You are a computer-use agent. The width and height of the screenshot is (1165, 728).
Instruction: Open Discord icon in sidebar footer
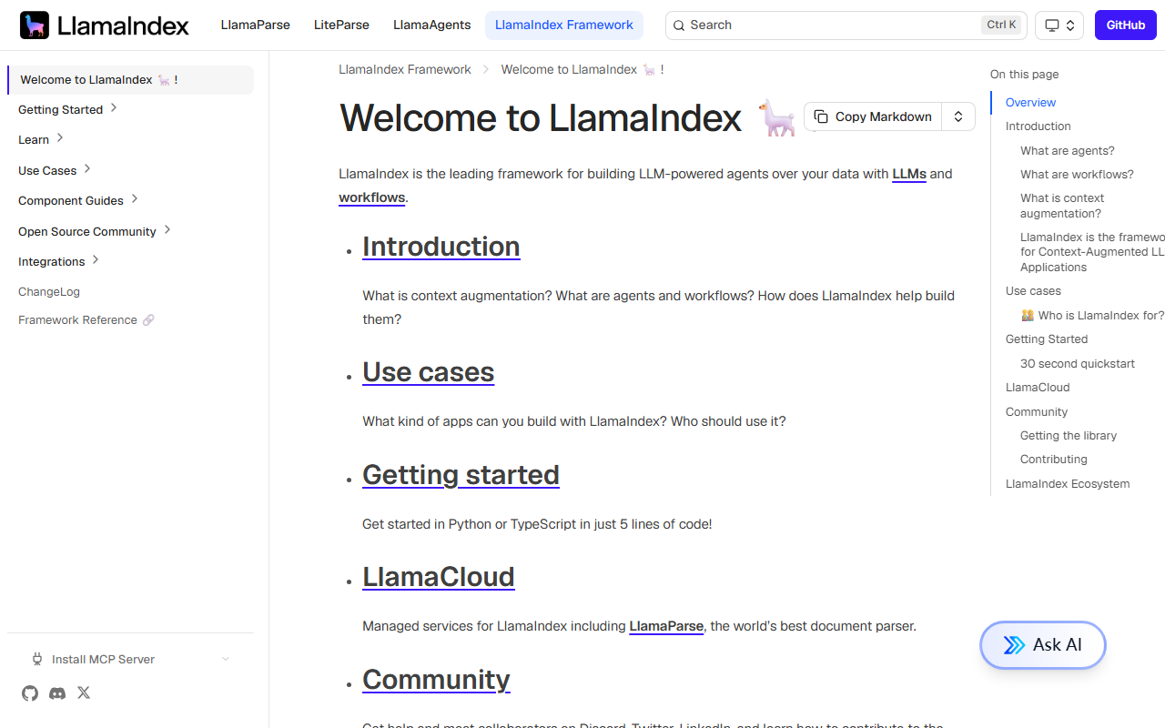57,693
